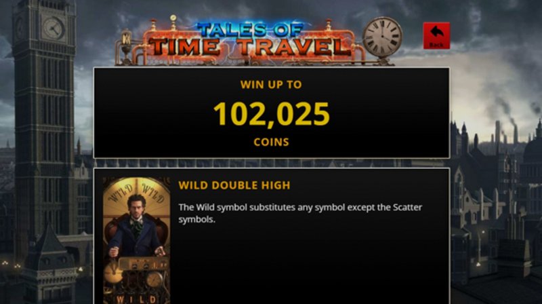Screen dimensions: 542x304
Task: Click the 102,025 maximum win amount
Action: 272,114
